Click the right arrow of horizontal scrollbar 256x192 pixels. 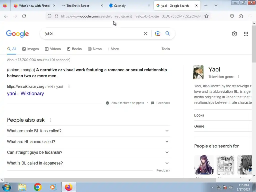[250, 180]
